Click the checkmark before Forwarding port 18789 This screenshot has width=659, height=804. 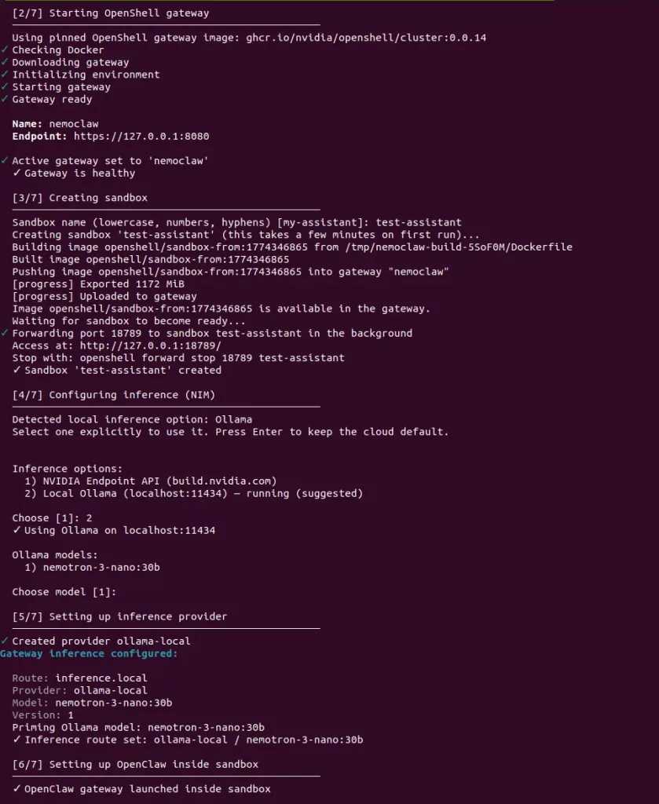(x=5, y=334)
